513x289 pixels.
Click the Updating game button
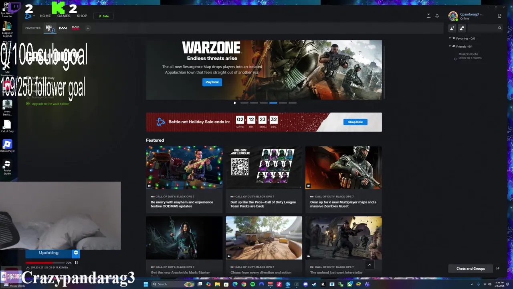48,253
